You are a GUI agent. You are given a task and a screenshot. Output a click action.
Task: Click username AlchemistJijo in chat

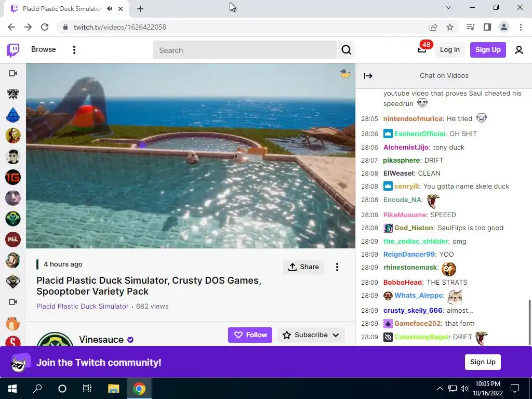coord(406,147)
